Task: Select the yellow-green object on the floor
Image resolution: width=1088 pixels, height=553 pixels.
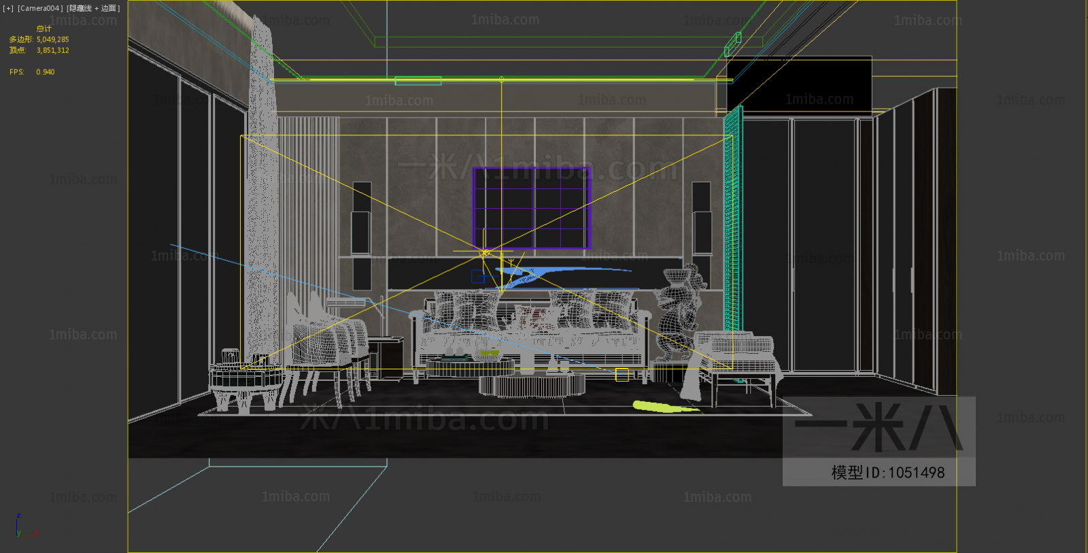Action: pos(665,407)
